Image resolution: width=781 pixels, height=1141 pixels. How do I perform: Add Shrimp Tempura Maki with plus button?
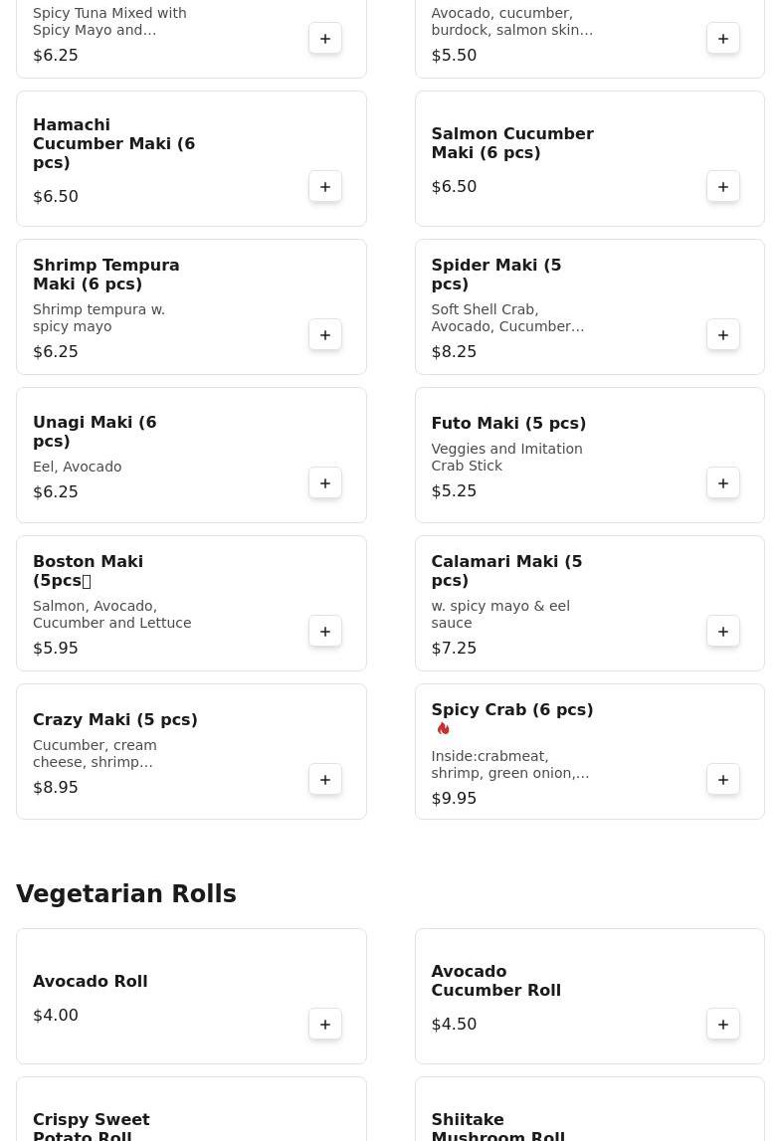pyautogui.click(x=325, y=335)
